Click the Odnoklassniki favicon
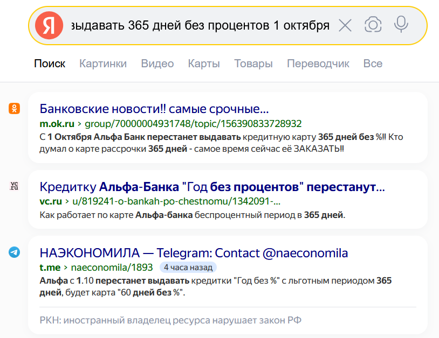The image size is (439, 338). tap(14, 108)
